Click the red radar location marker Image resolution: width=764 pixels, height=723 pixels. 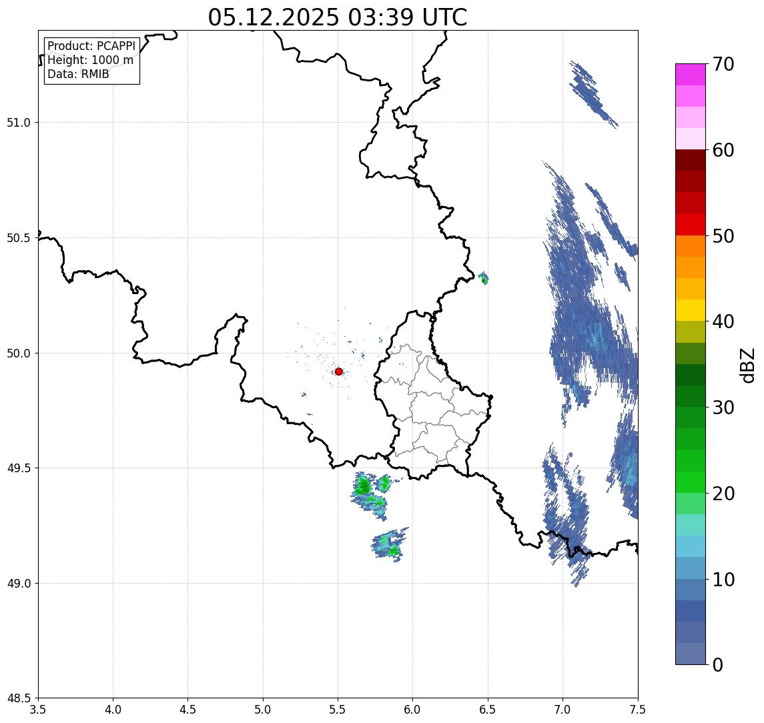(339, 372)
